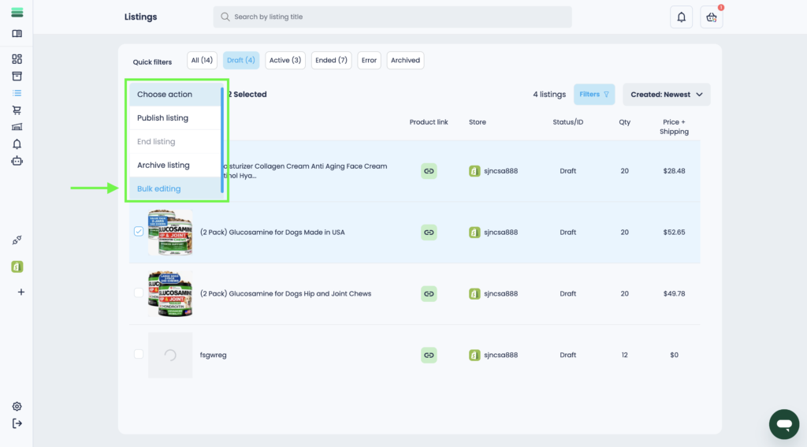807x447 pixels.
Task: Tick the checkbox for fsgwreg listing
Action: click(139, 355)
